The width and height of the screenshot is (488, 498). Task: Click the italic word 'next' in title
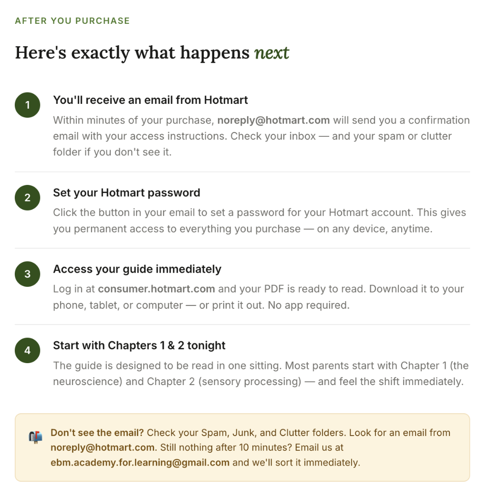272,53
